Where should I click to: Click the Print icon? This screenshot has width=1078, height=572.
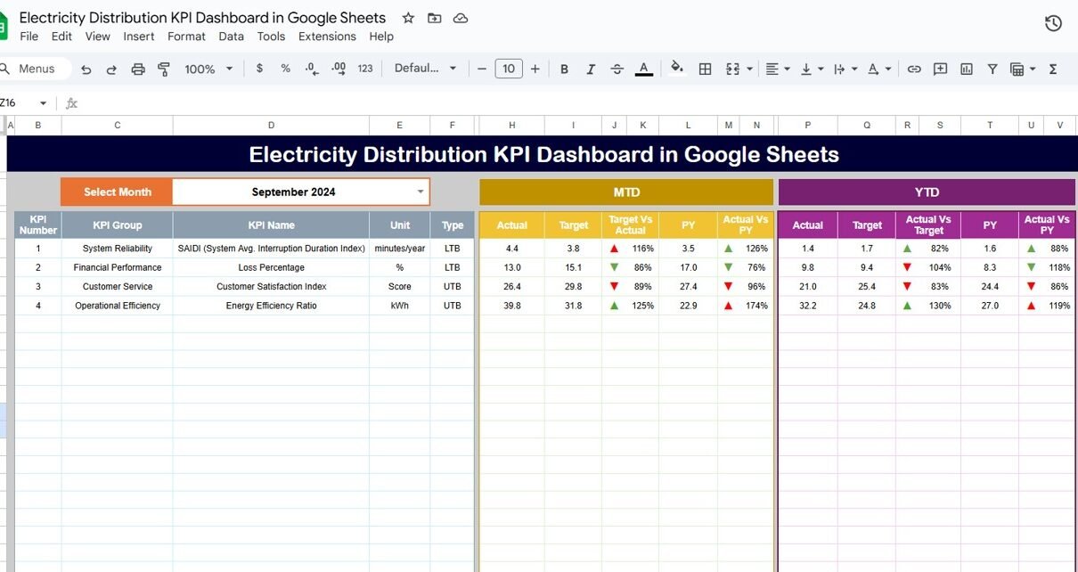pyautogui.click(x=138, y=69)
